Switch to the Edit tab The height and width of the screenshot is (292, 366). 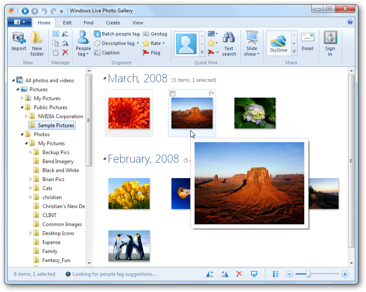pos(67,23)
